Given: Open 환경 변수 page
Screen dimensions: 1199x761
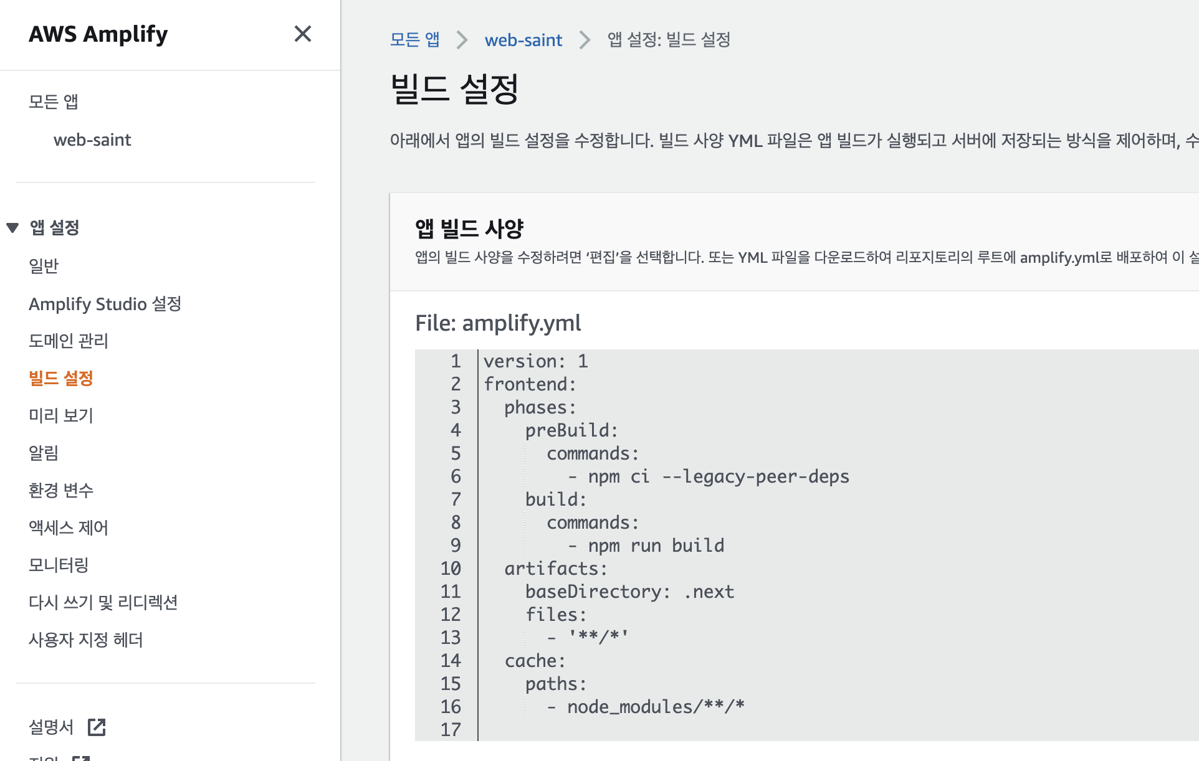Looking at the screenshot, I should point(61,490).
